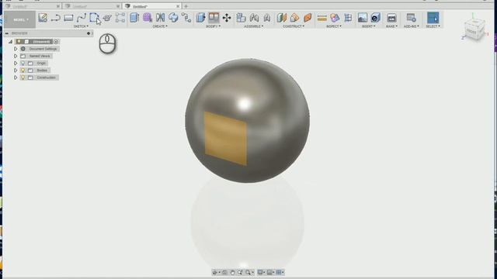Select "Construction" in browser tree
This screenshot has width=497, height=279.
point(47,77)
